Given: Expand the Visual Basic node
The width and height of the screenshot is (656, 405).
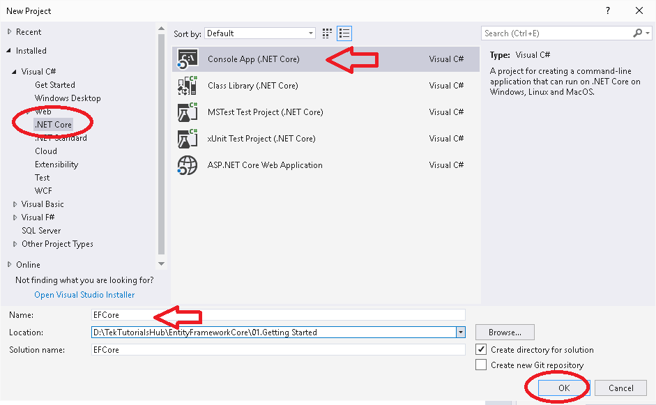Looking at the screenshot, I should (x=15, y=204).
